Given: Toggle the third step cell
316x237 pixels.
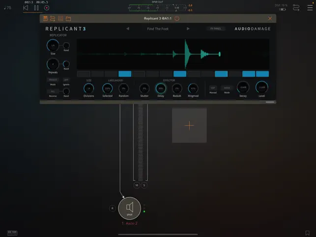Looking at the screenshot, I should coord(111,74).
